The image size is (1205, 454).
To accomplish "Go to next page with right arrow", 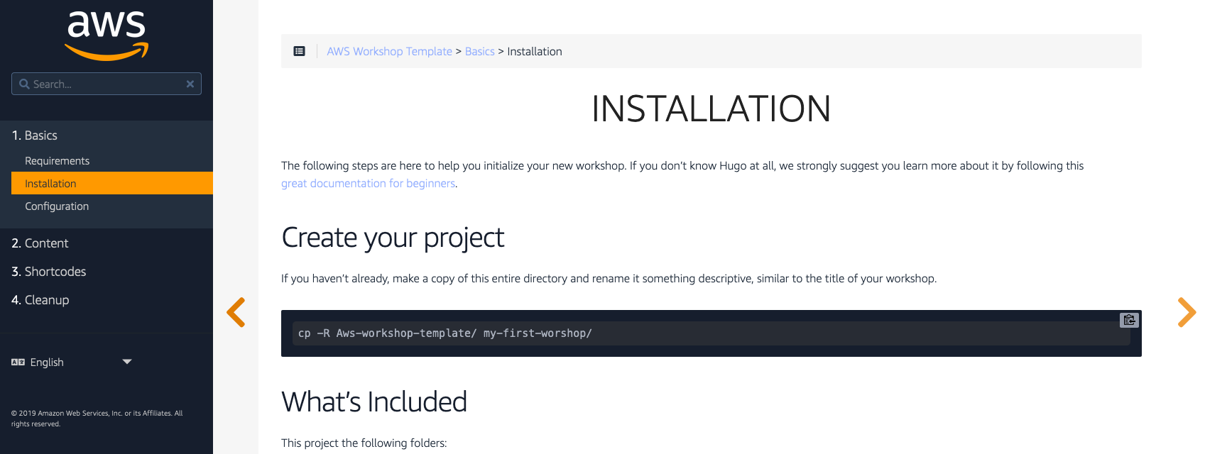I will click(x=1187, y=312).
